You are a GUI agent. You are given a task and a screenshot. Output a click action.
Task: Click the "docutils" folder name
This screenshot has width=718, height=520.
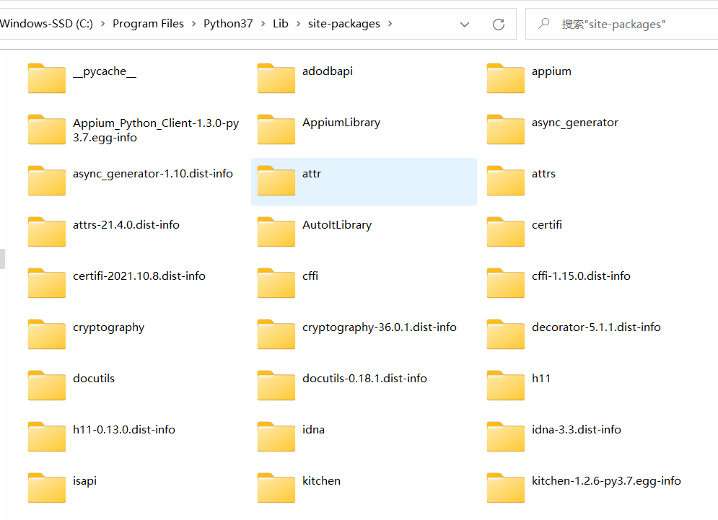coord(94,379)
